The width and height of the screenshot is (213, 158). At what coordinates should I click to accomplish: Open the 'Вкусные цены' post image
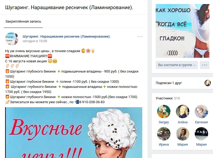[74, 133]
